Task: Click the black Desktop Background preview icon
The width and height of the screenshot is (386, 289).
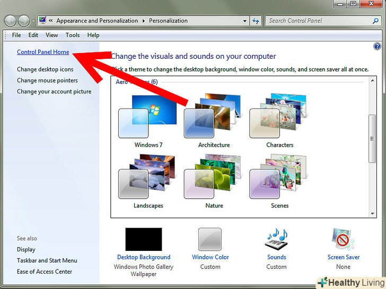Action: pyautogui.click(x=144, y=239)
